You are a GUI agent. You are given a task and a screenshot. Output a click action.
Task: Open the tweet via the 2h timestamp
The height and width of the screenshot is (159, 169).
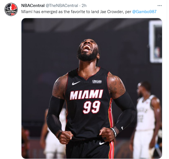pos(84,6)
